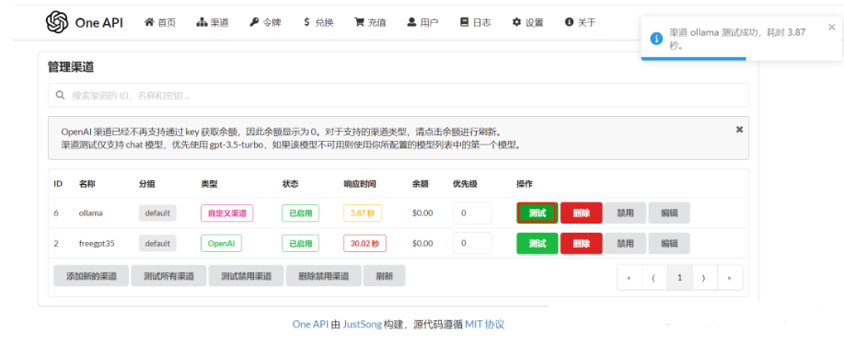Click the priority field for ollama
Screen dimensions: 844x346
(x=472, y=213)
